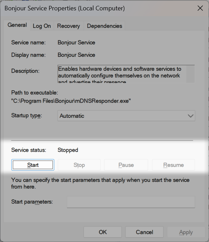This screenshot has width=209, height=242.
Task: Click the mDNSResponder.exe executable path text
Action: click(x=71, y=101)
